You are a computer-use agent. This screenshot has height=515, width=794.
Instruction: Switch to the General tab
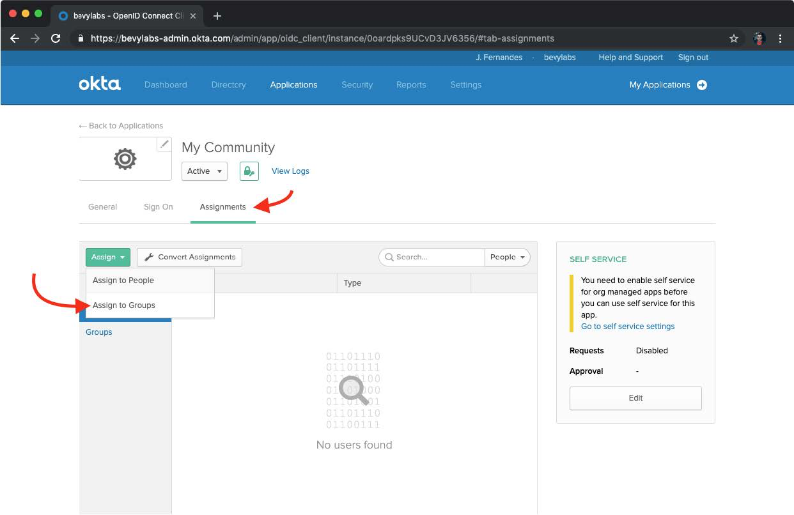pyautogui.click(x=102, y=207)
